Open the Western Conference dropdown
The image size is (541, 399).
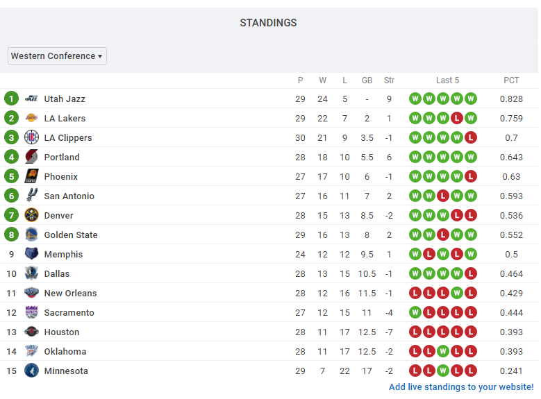click(x=57, y=56)
